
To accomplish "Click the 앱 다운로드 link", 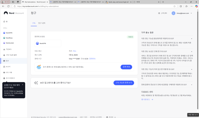I will point(147,99).
